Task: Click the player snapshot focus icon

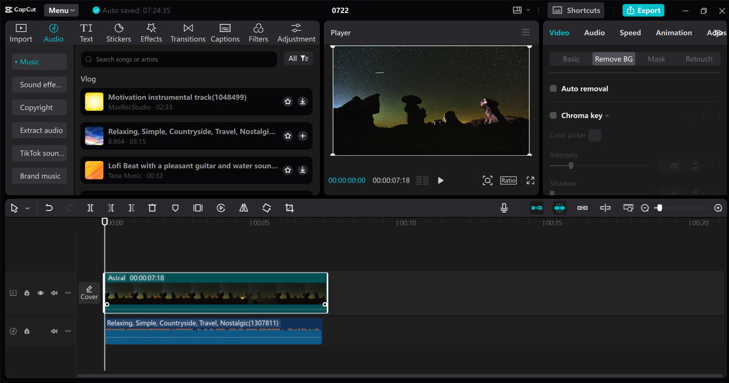Action: pyautogui.click(x=488, y=180)
